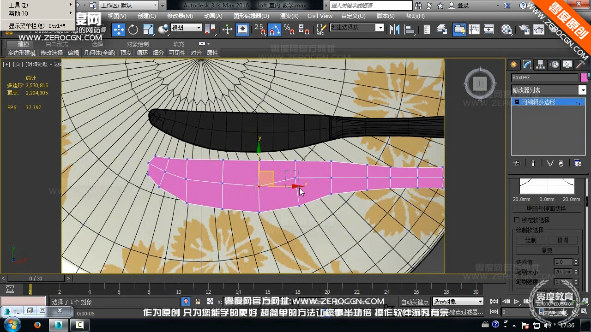This screenshot has height=332, width=591.
Task: Enable 锁定软选择 checkbox
Action: click(517, 220)
